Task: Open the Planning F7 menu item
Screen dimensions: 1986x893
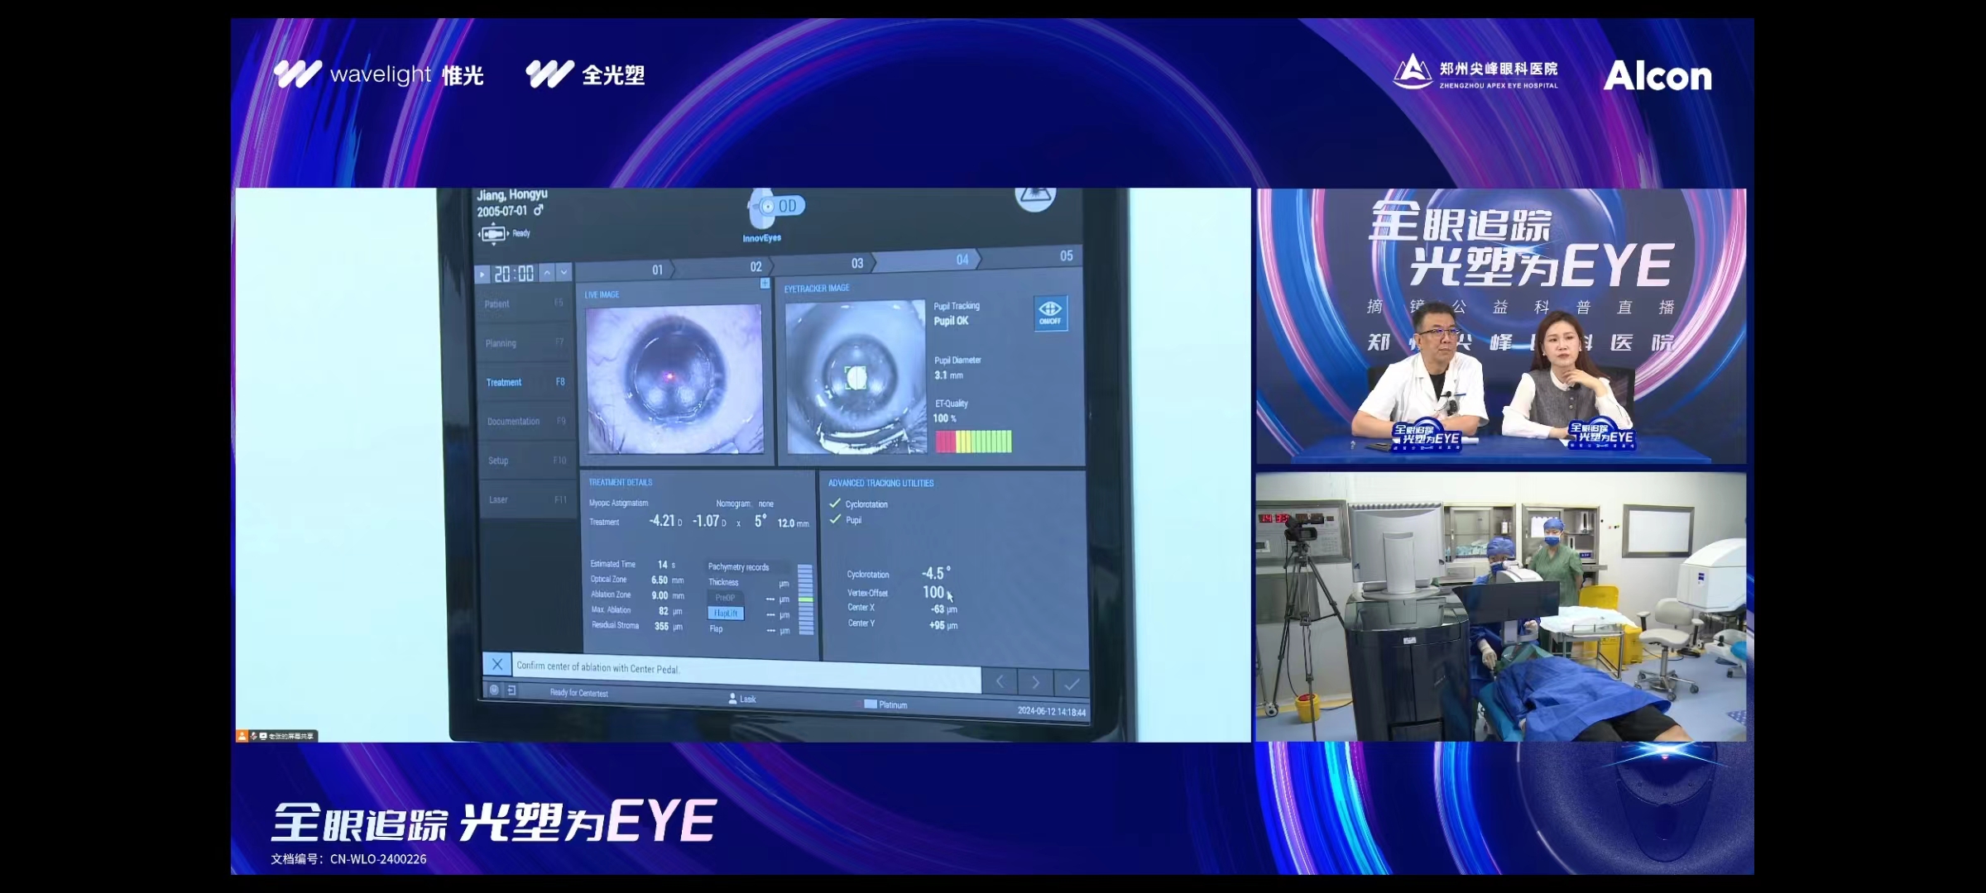Action: pyautogui.click(x=525, y=343)
